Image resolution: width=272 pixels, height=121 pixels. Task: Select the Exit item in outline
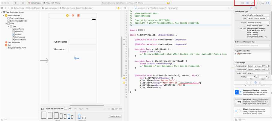(x=8, y=45)
